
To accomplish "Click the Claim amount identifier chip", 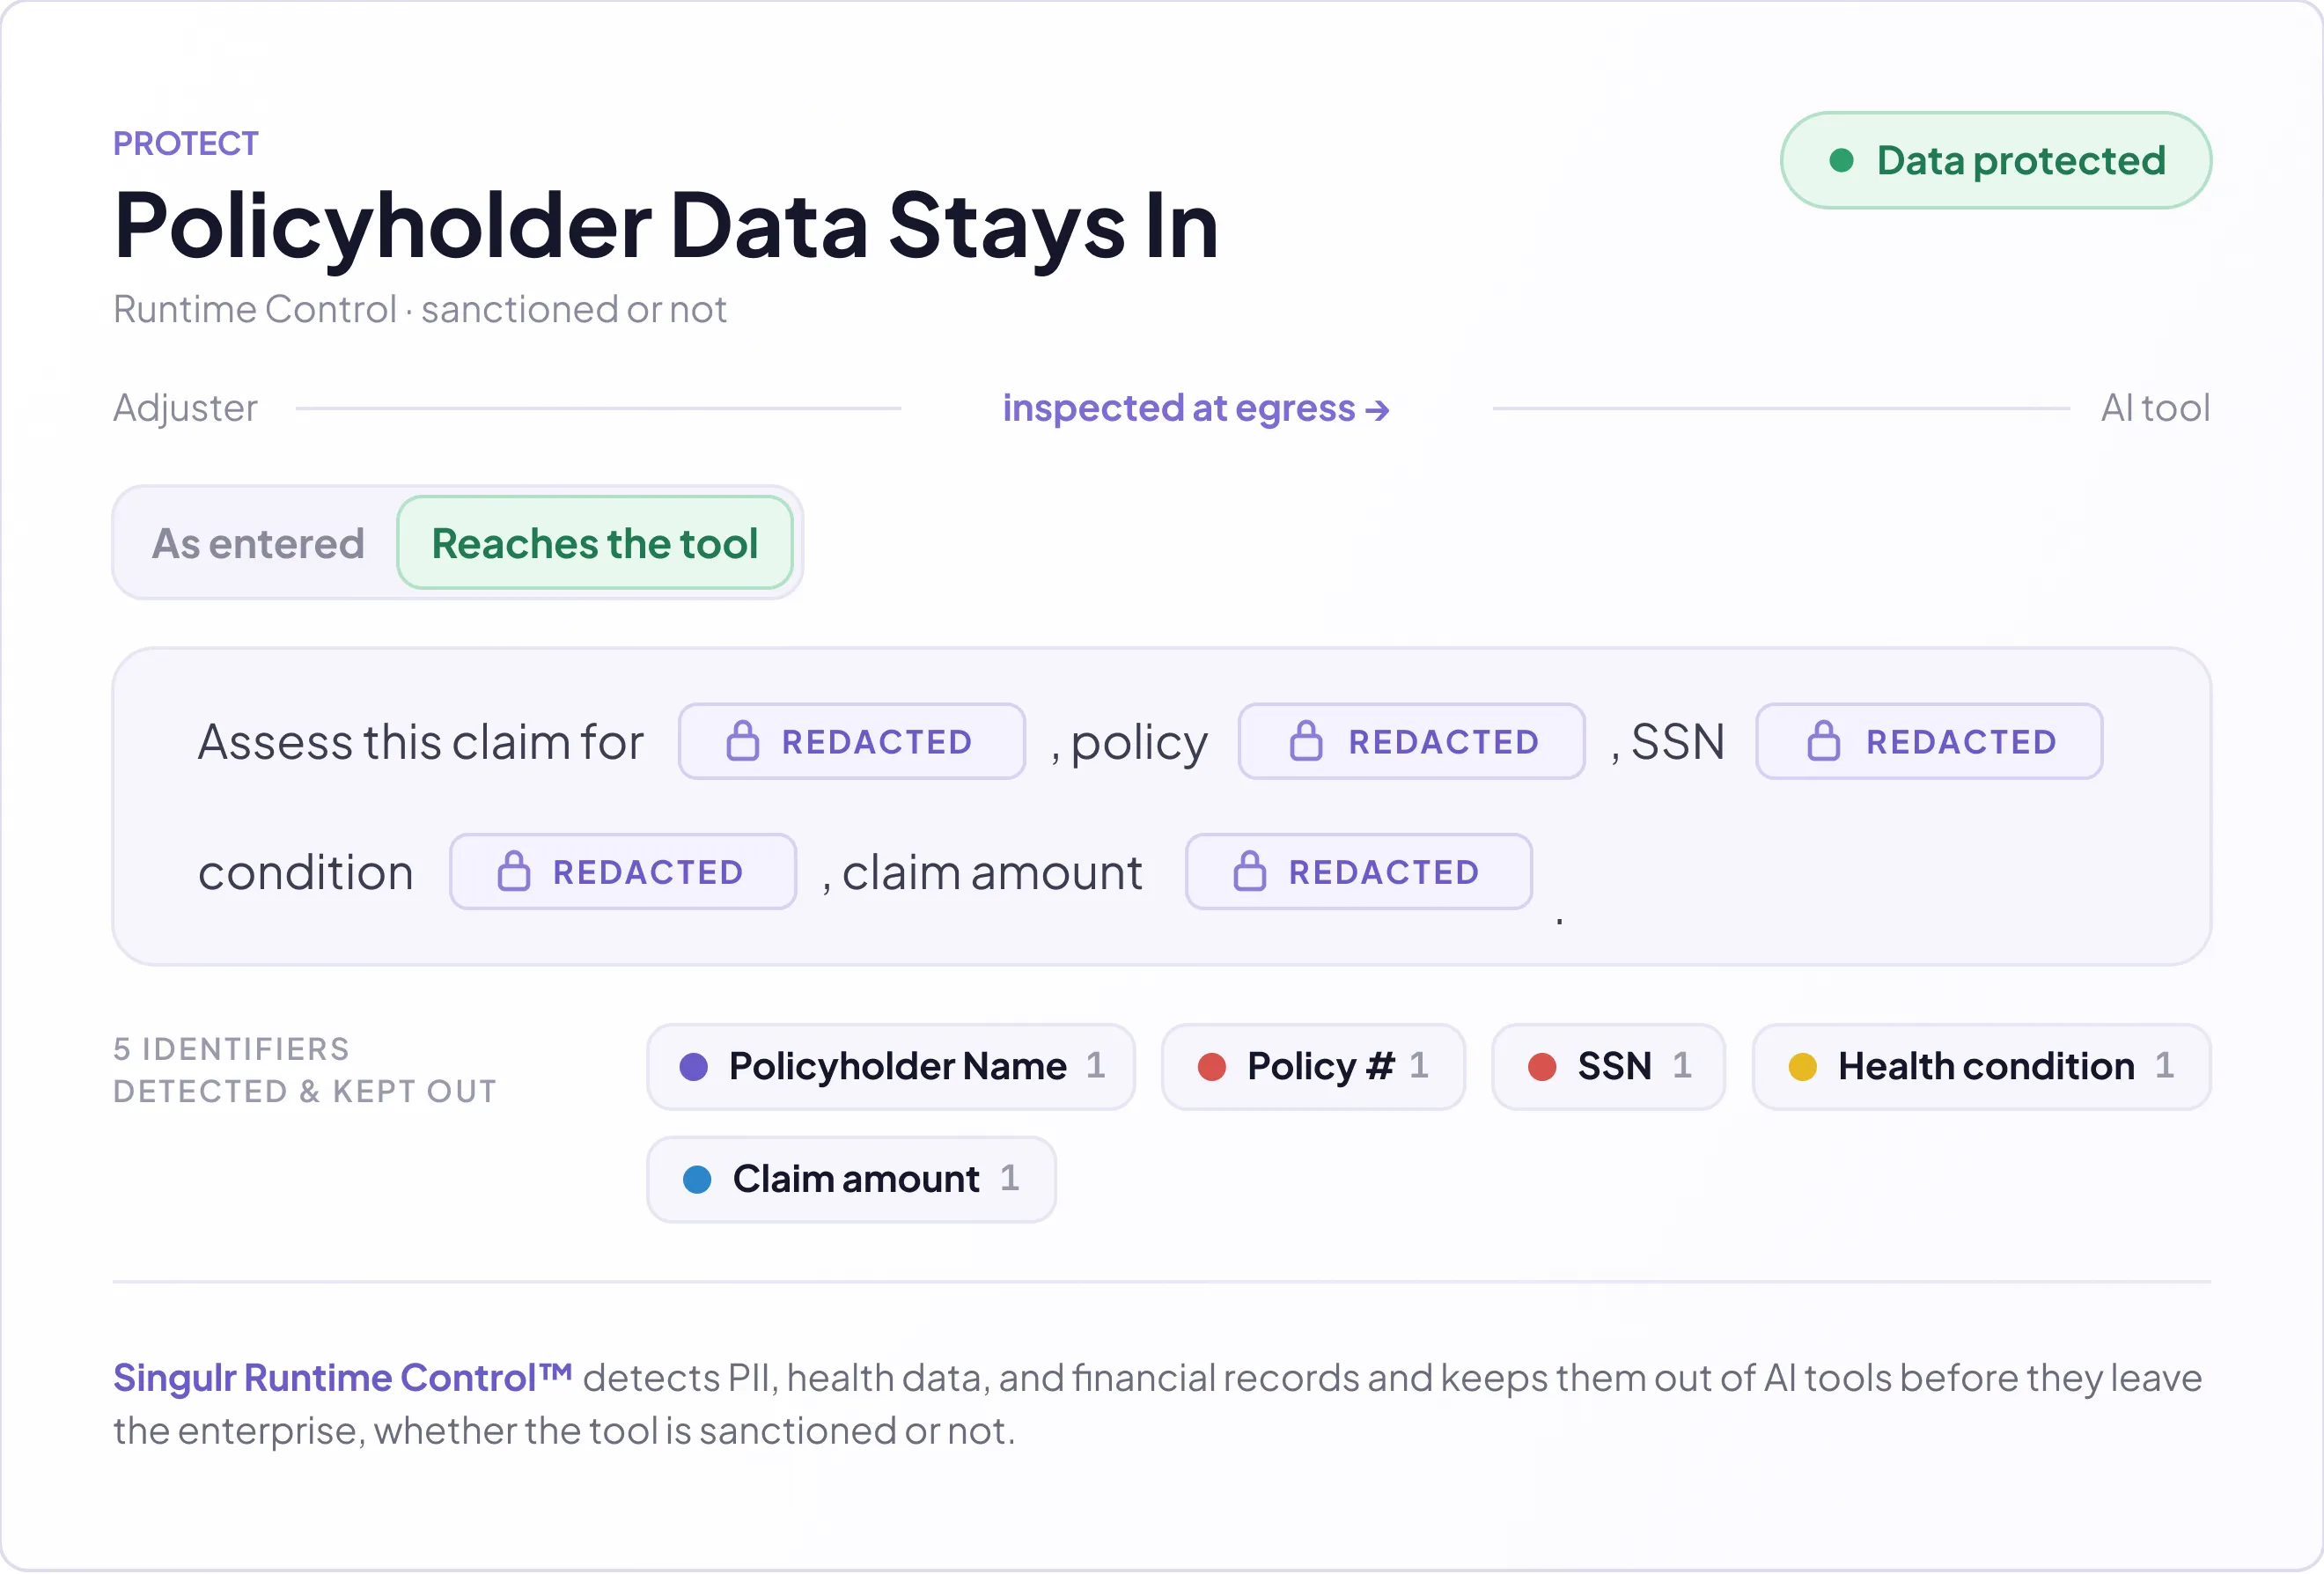I will point(851,1180).
